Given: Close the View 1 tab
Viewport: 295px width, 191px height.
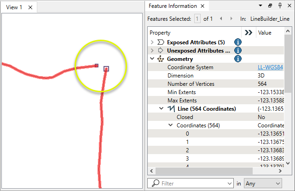Looking at the screenshot, I should click(x=30, y=8).
